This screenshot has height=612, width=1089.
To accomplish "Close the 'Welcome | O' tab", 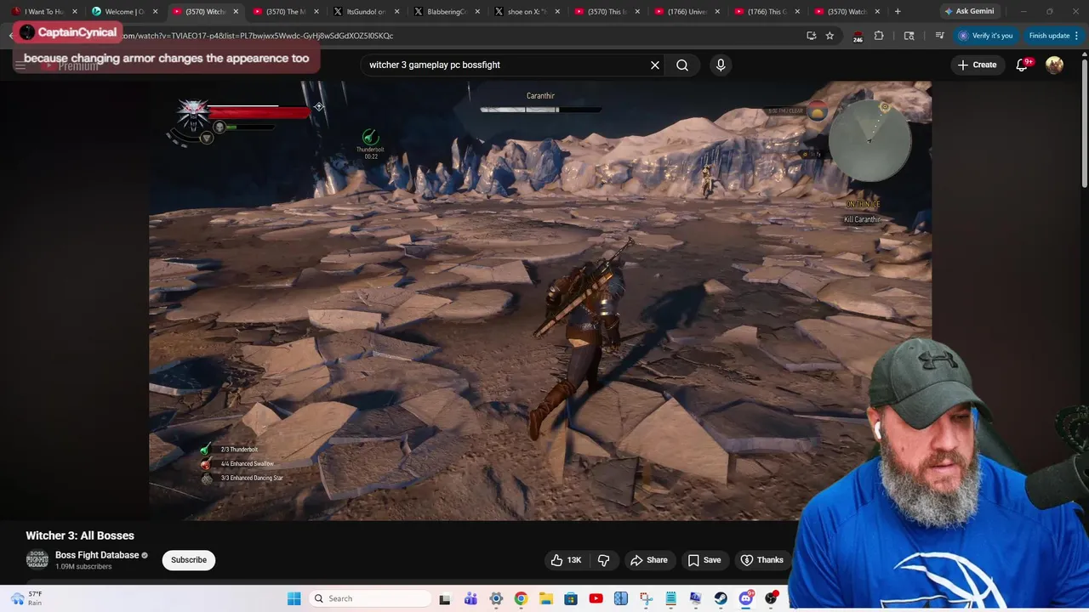I will 155,12.
